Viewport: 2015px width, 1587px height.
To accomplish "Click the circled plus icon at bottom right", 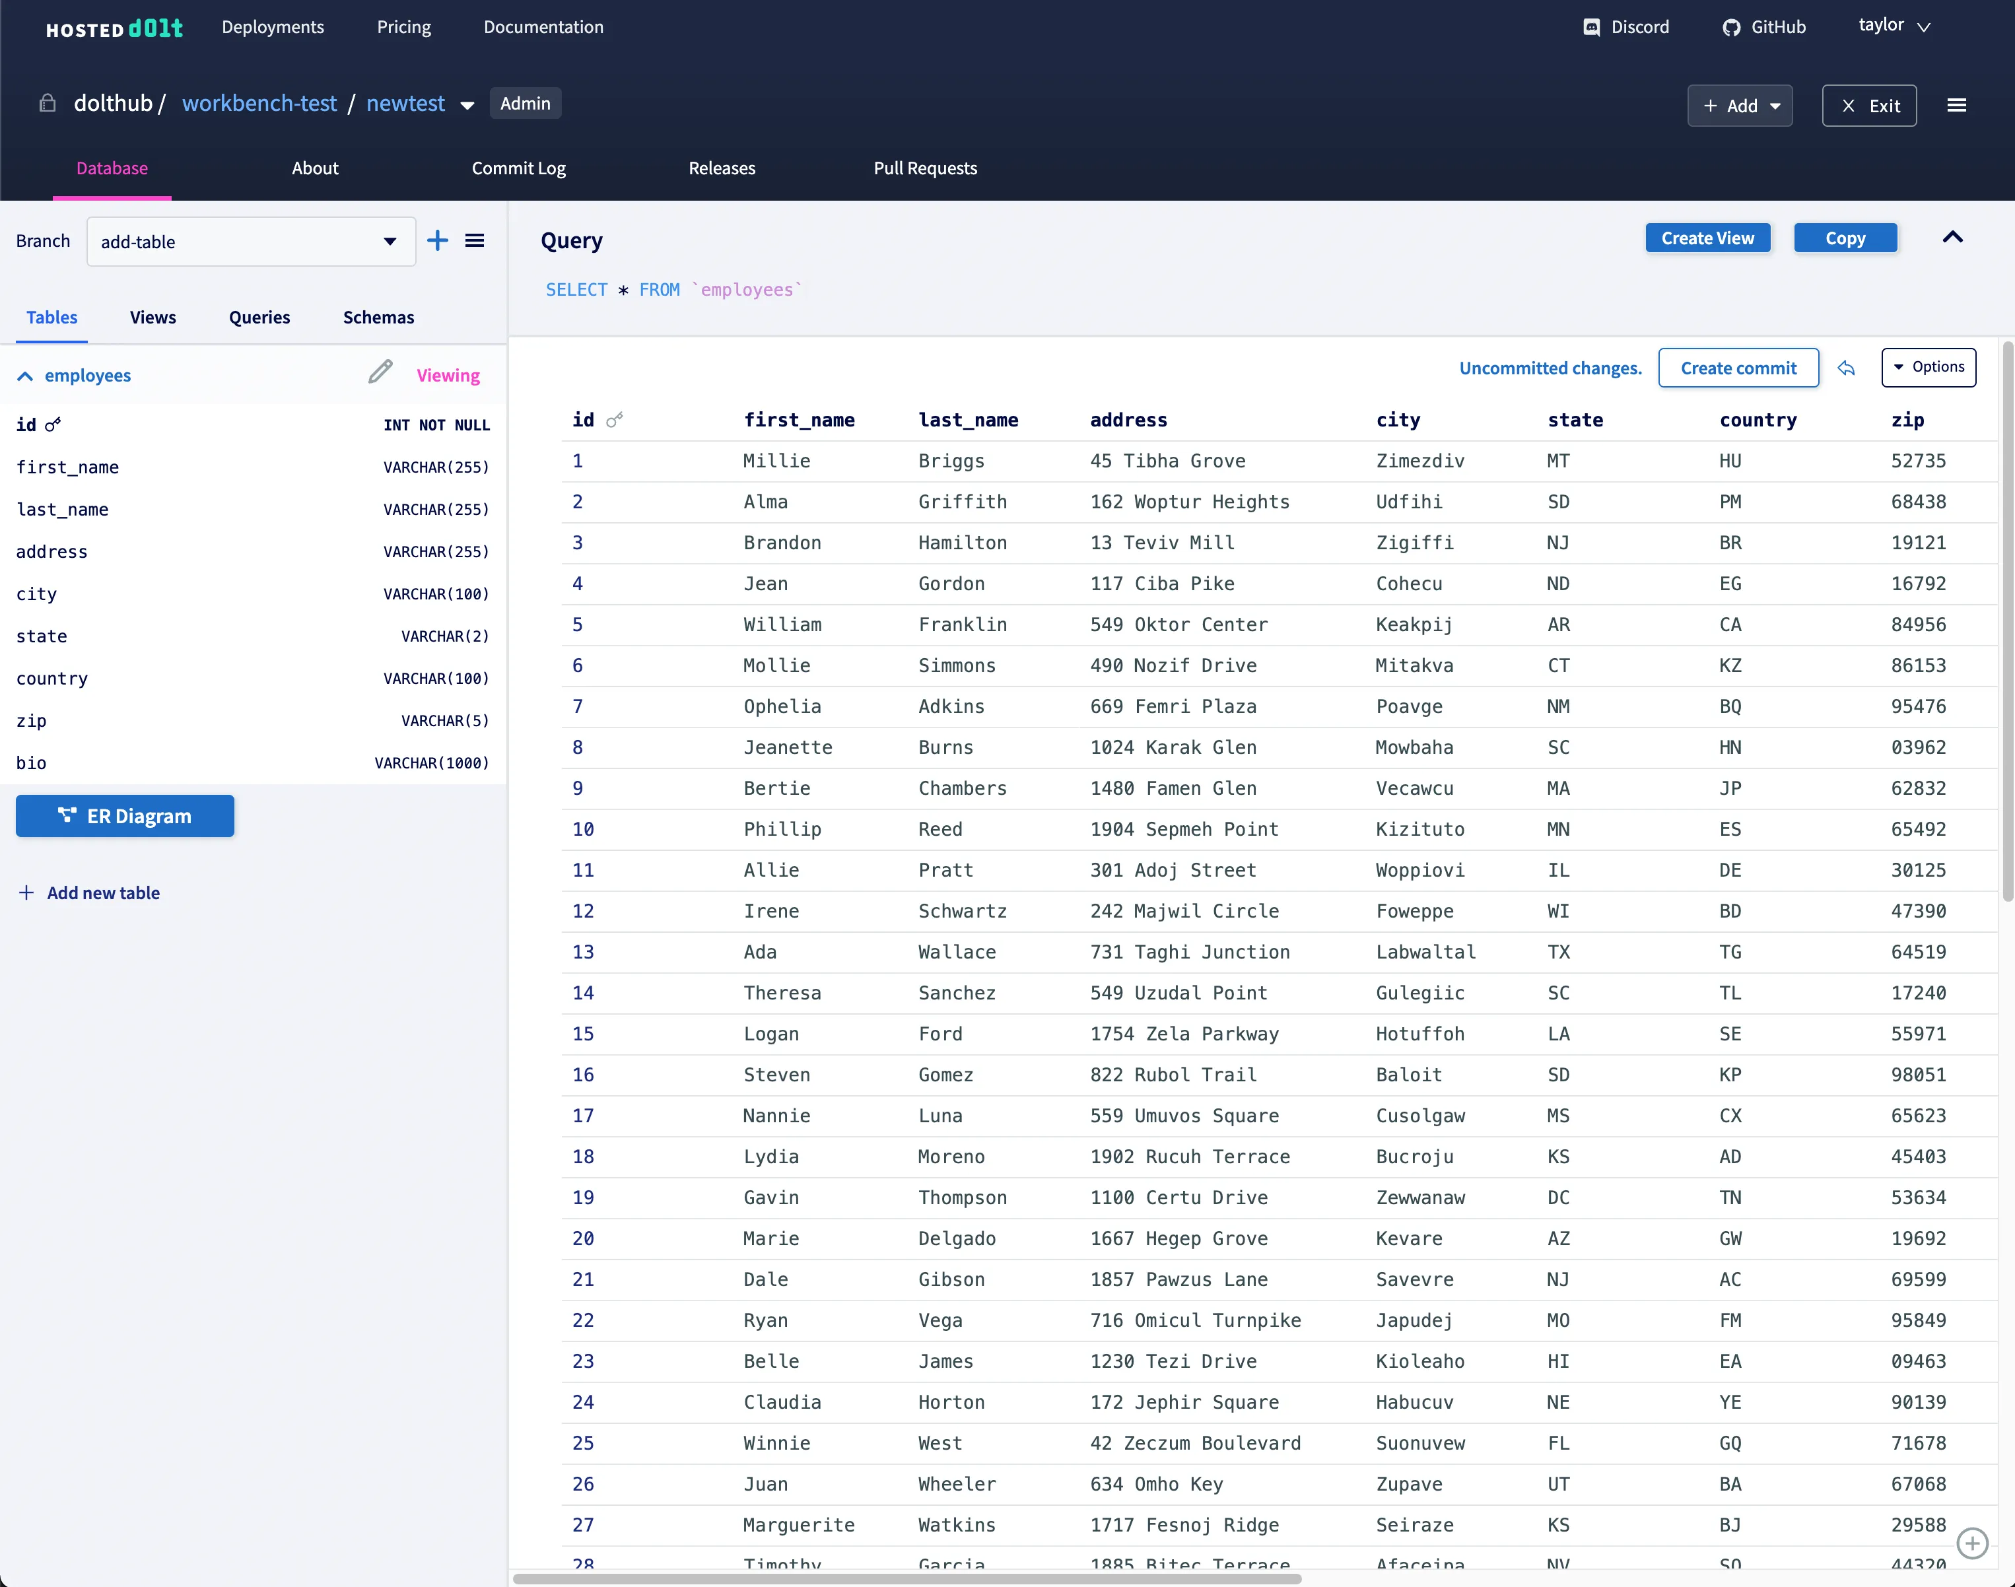I will click(1971, 1543).
